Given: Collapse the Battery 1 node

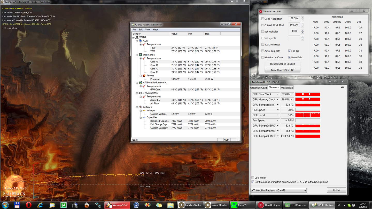Looking at the screenshot, I should (137, 107).
